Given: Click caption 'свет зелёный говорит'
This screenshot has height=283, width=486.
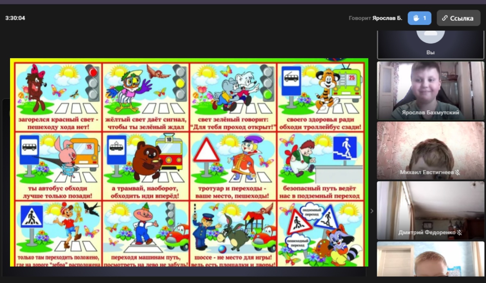Looking at the screenshot, I should [233, 119].
